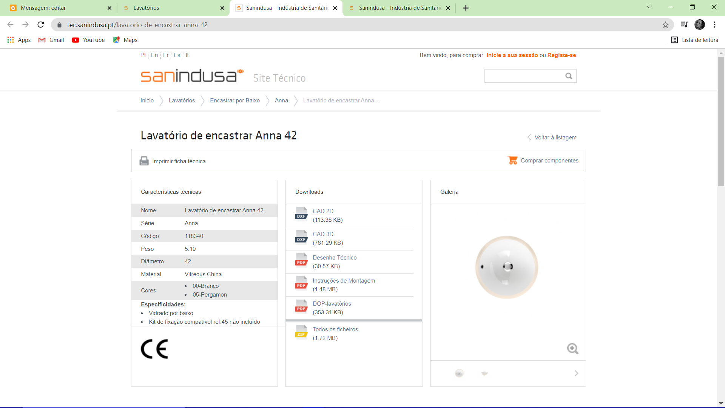The height and width of the screenshot is (408, 725).
Task: Open Lista de leitura panel
Action: click(695, 40)
